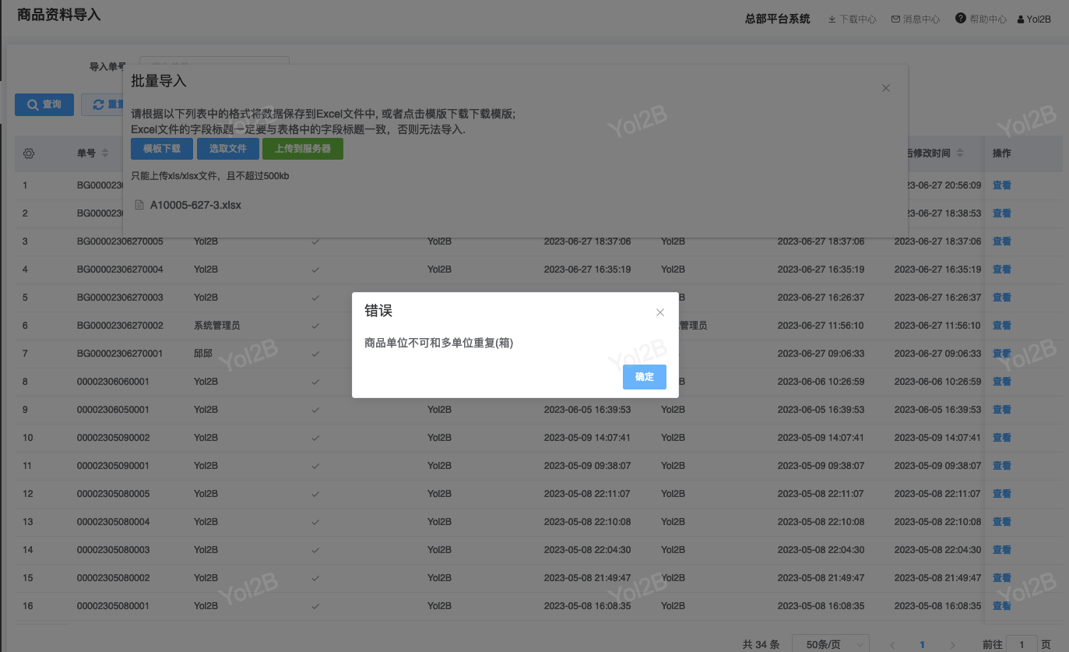Sort by 修改时间 column arrows
This screenshot has width=1069, height=652.
point(960,153)
